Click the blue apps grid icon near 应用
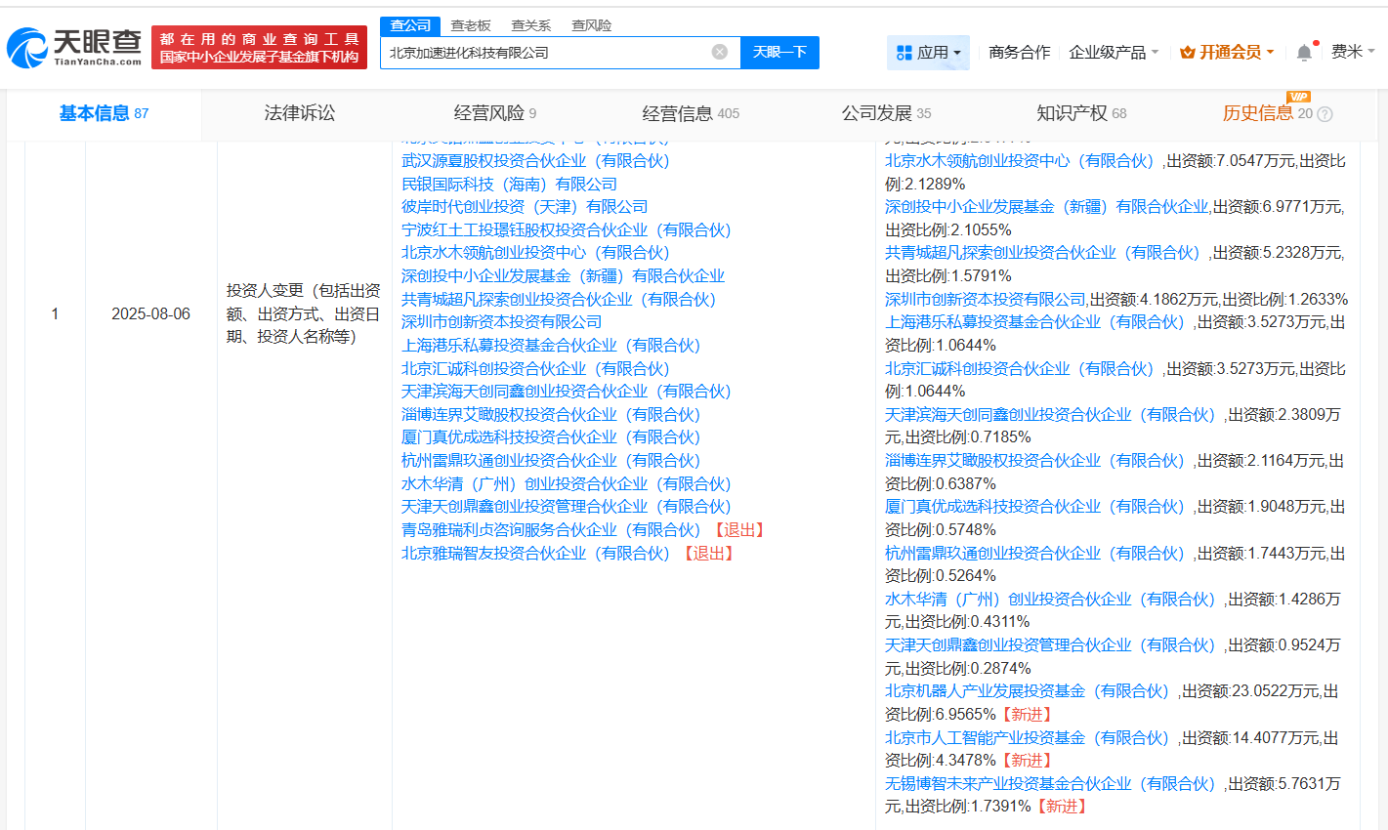The image size is (1388, 830). [x=904, y=51]
